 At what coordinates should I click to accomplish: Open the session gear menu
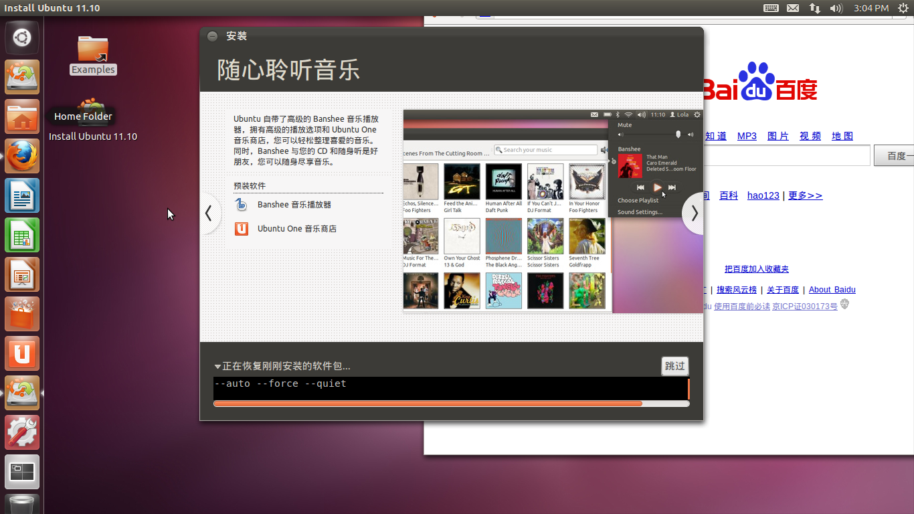(903, 8)
